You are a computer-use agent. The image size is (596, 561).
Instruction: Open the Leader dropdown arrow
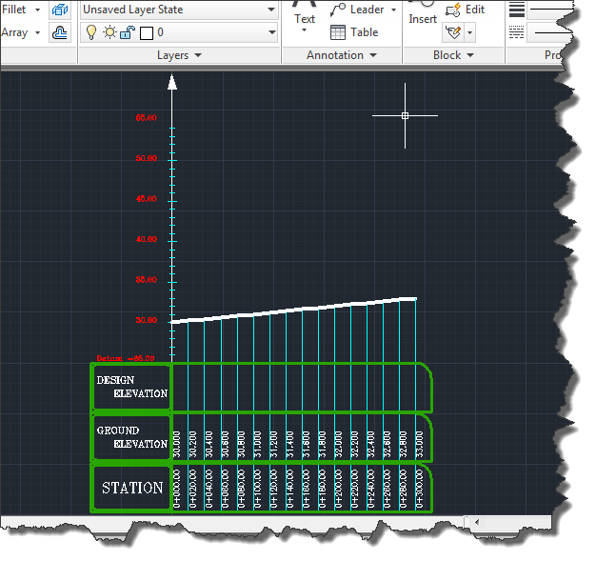tap(393, 10)
